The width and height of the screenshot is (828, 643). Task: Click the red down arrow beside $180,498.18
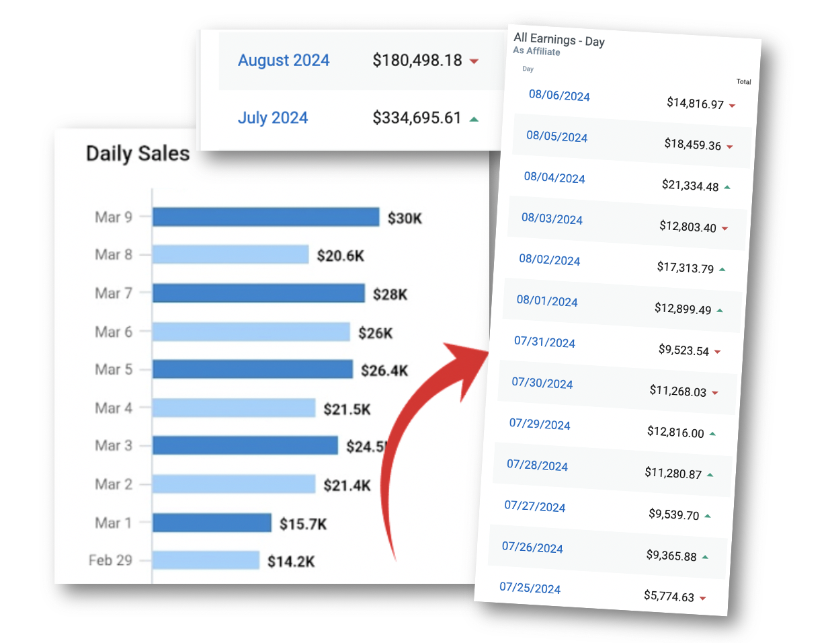click(474, 61)
